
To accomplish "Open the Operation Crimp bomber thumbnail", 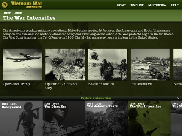I will click(22, 65).
